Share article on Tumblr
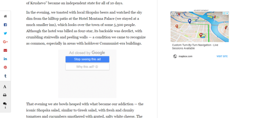Image resolution: width=261 pixels, height=118 pixels. (5, 76)
